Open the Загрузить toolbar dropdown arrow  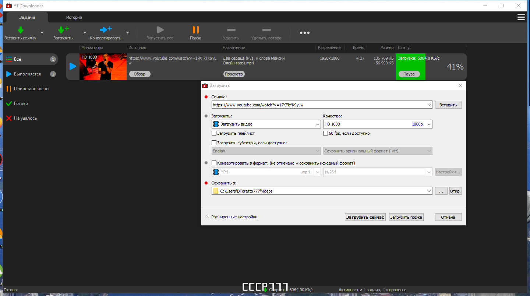(x=85, y=32)
